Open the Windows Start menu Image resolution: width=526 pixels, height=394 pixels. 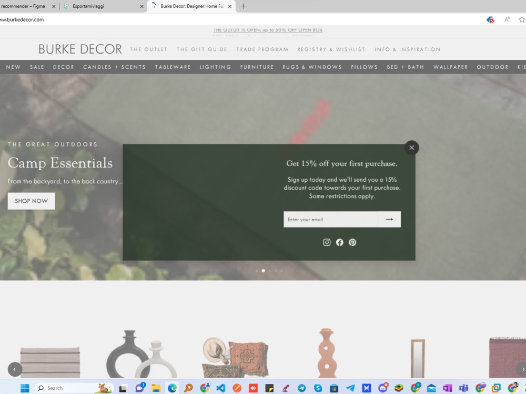[25, 388]
